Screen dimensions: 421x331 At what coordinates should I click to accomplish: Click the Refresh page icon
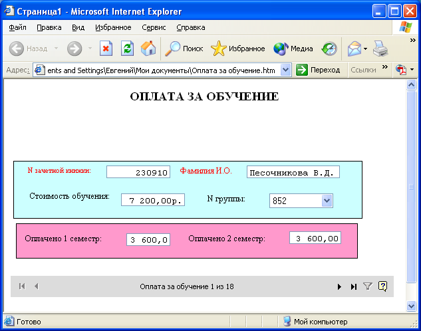point(127,49)
